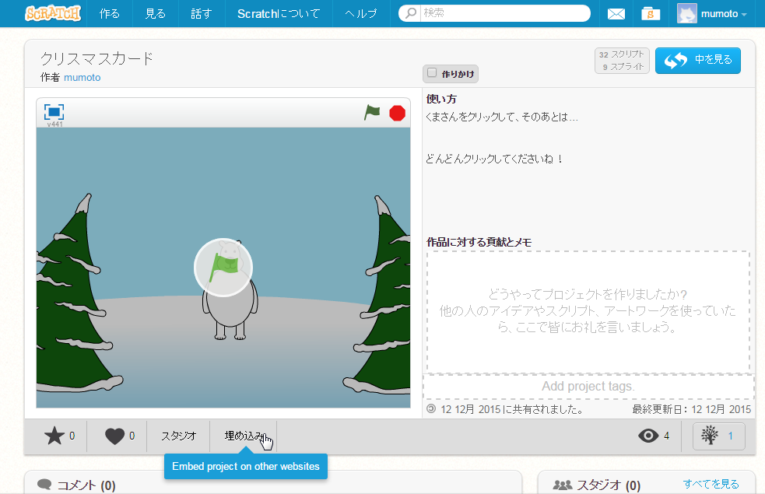
Task: Click the 作品に対する貢献とメモ heading
Action: (x=479, y=242)
